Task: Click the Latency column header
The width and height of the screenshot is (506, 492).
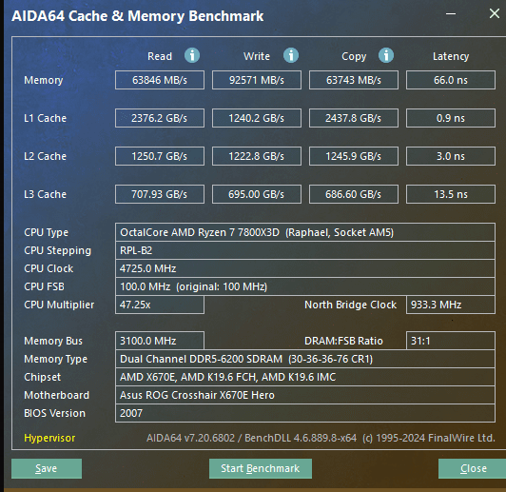Action: click(x=451, y=56)
